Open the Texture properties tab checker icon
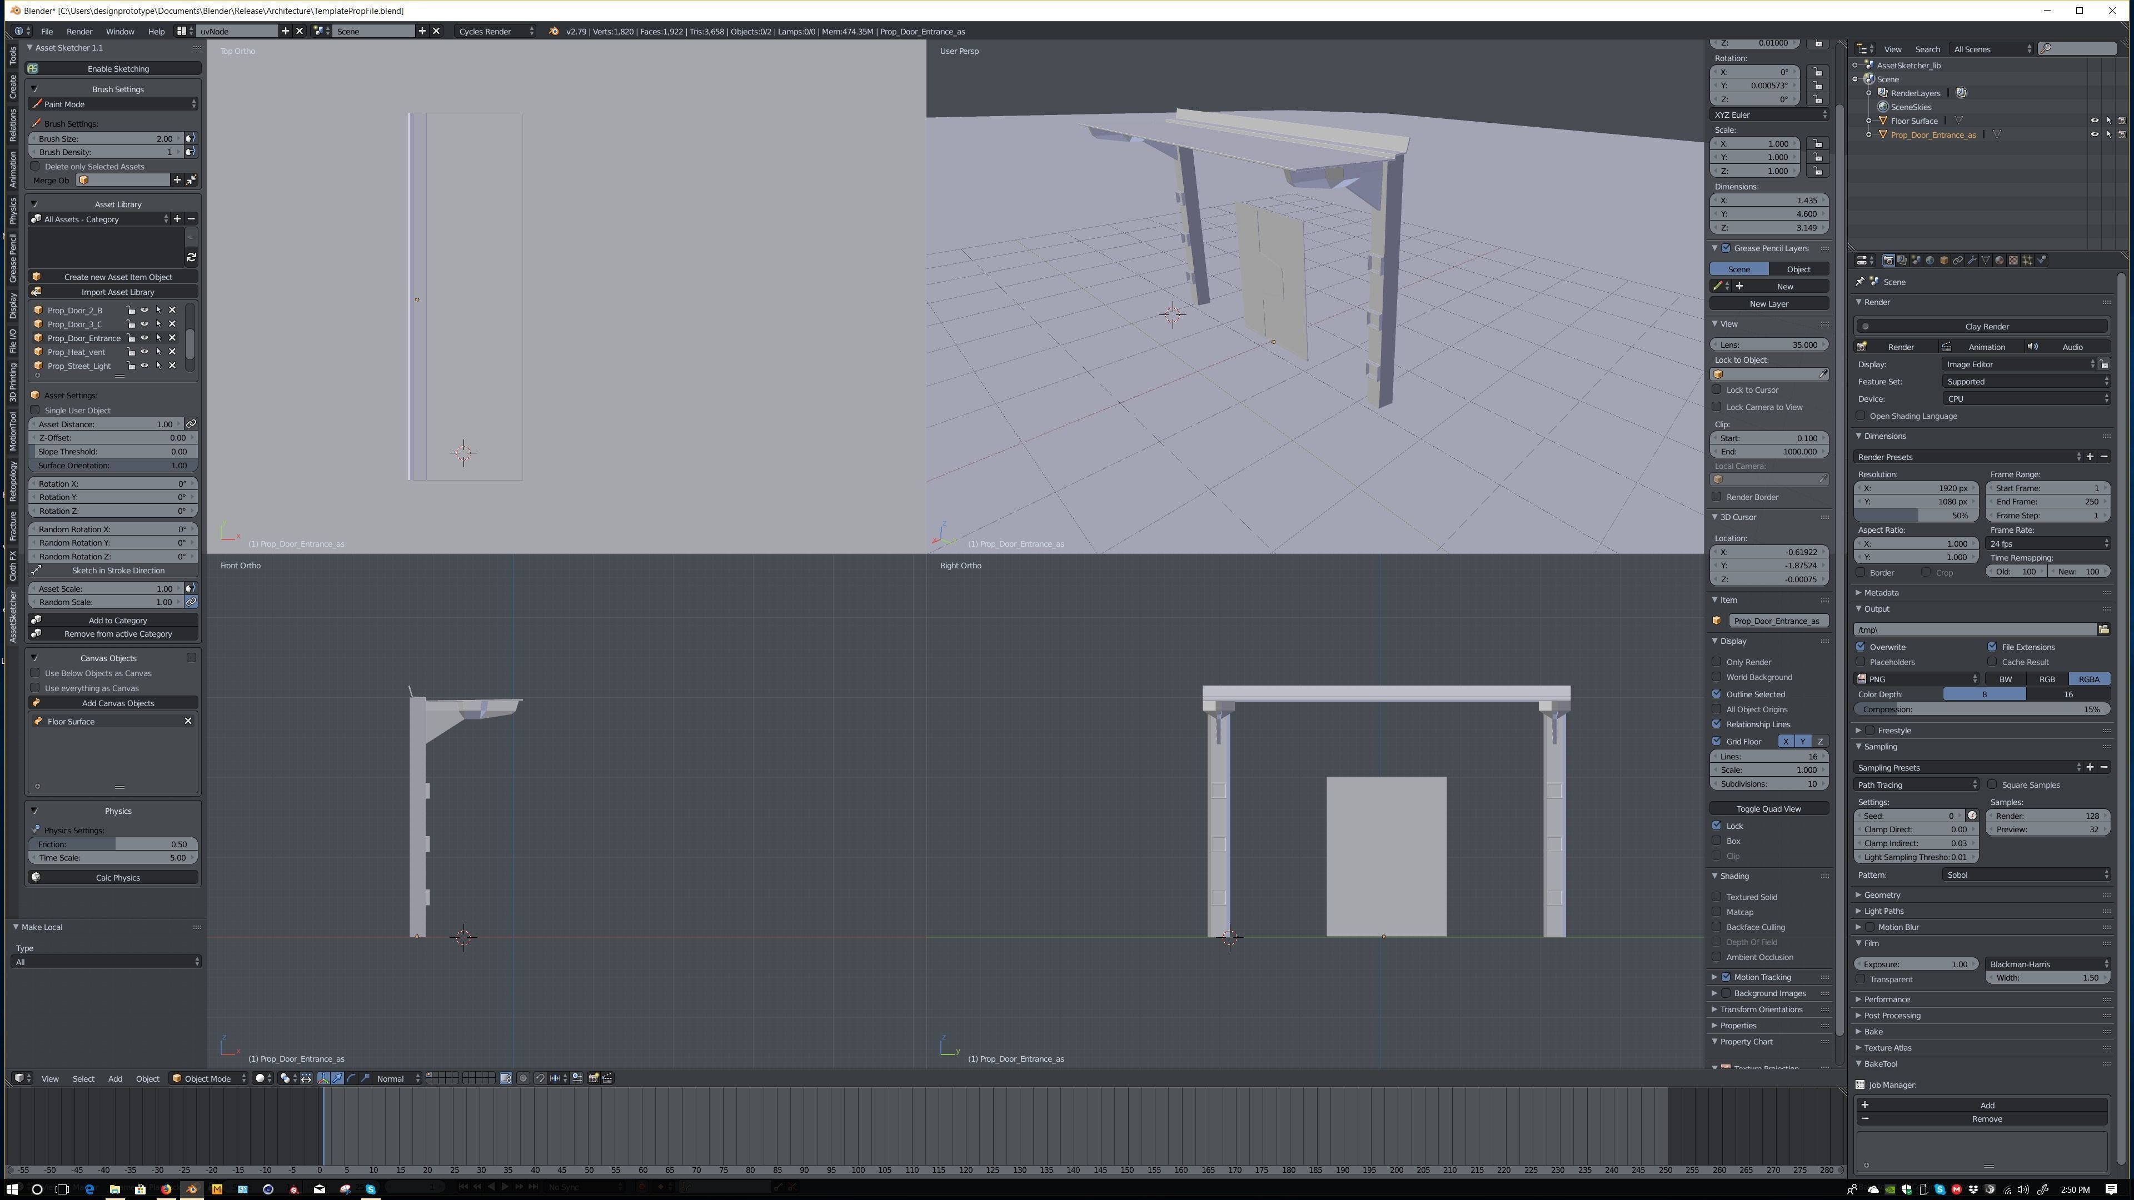The image size is (2134, 1200). coord(2013,260)
